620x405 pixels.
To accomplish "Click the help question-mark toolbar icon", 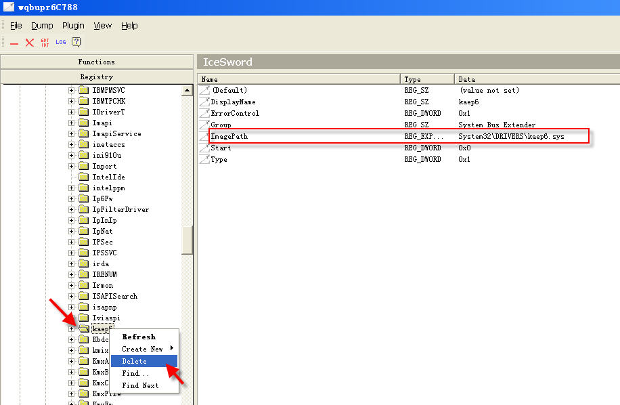I will pos(76,42).
